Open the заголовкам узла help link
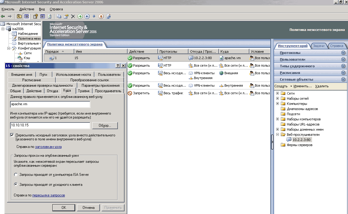Viewport: 348px width, 214px height. pyautogui.click(x=48, y=147)
